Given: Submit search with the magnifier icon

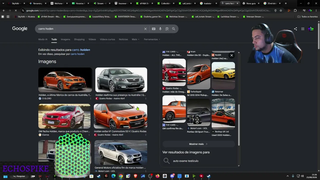Looking at the screenshot, I should click(x=173, y=29).
